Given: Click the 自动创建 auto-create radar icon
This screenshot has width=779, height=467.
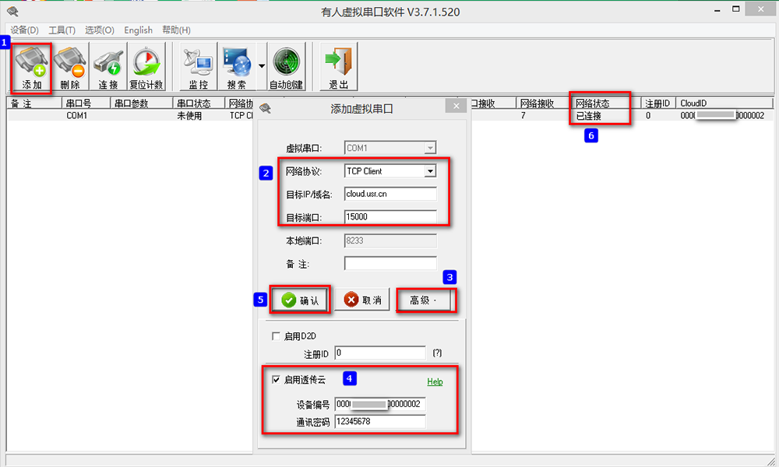Looking at the screenshot, I should (x=286, y=68).
